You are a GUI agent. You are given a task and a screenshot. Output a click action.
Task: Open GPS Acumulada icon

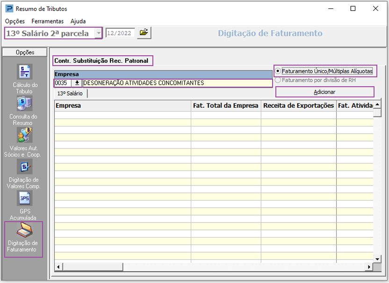click(25, 199)
